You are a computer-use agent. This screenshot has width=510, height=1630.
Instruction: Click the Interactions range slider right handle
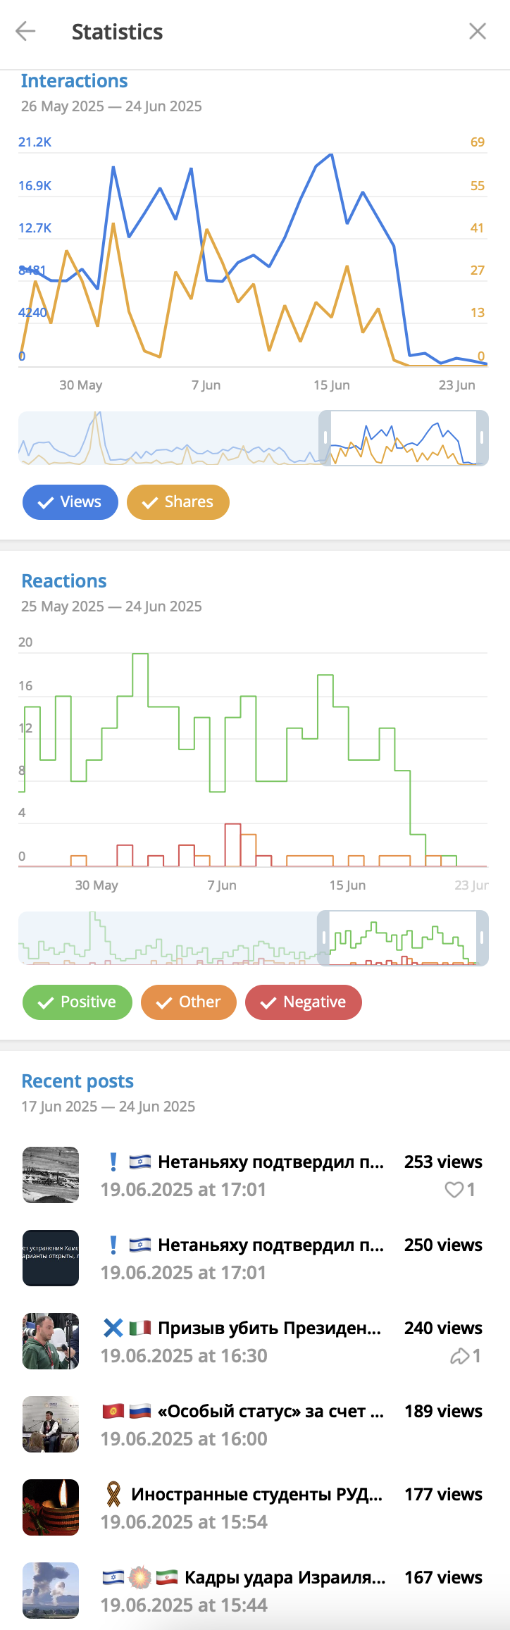482,437
